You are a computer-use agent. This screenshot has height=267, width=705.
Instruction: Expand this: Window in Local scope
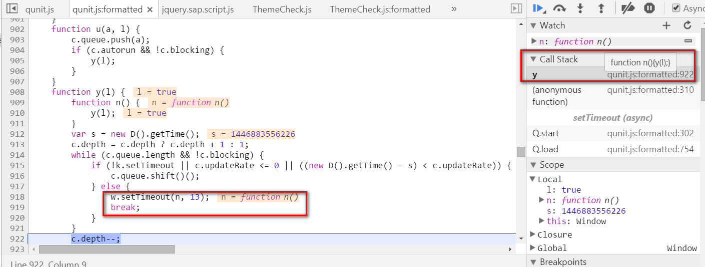click(542, 221)
